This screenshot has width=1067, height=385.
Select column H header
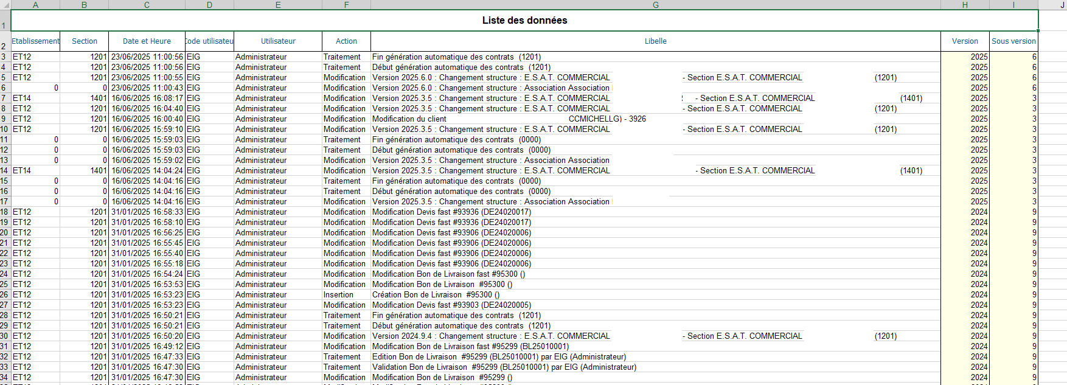(965, 5)
